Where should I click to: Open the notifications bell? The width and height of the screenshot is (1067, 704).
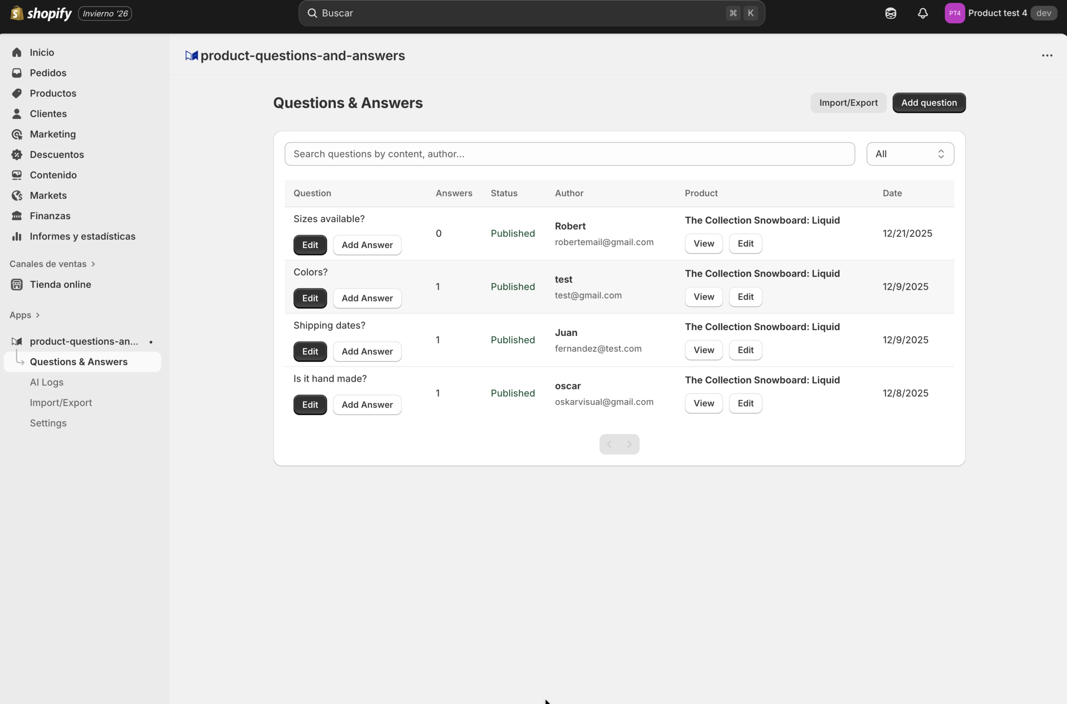click(x=922, y=13)
